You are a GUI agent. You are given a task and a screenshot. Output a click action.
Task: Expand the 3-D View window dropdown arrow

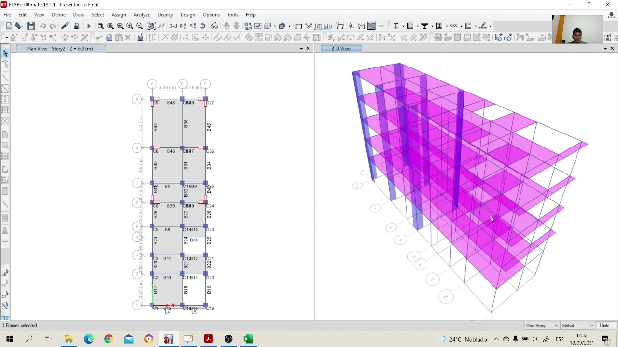pos(605,49)
